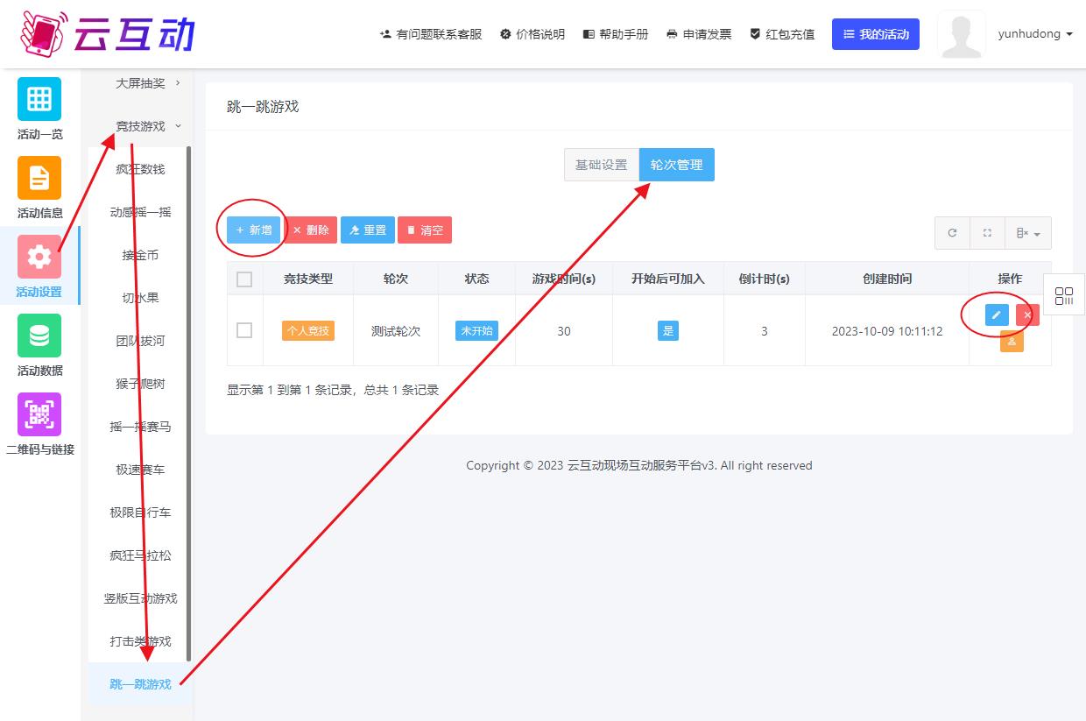1086x721 pixels.
Task: Click the 倒计时(s) column header
Action: click(x=765, y=279)
